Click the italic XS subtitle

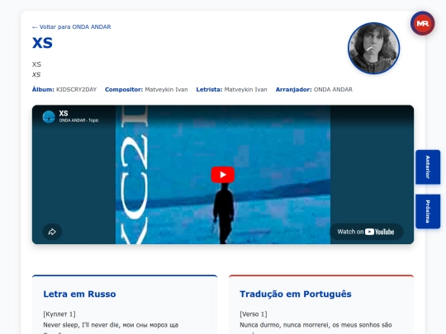36,75
